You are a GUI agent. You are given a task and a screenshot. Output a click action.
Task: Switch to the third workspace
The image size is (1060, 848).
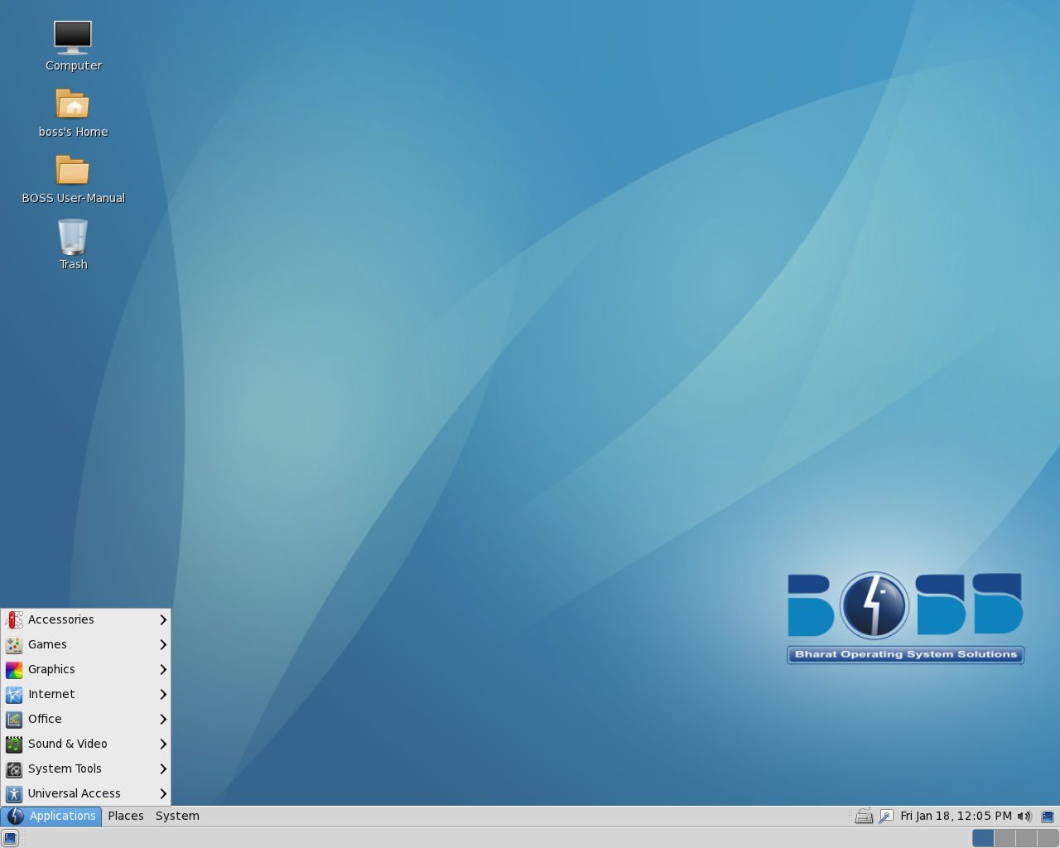click(x=1026, y=838)
